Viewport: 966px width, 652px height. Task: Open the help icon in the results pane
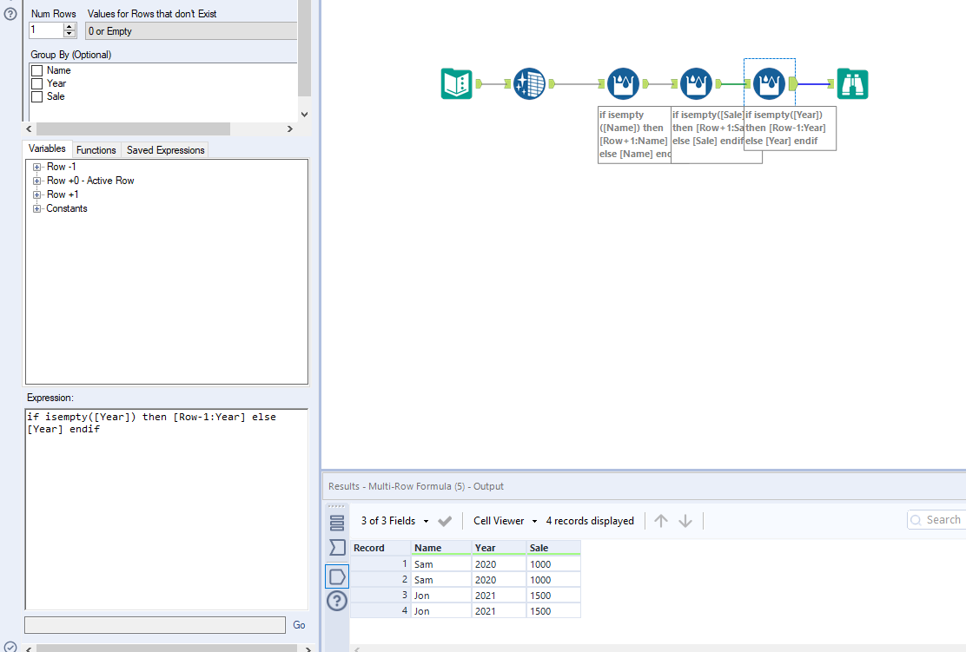coord(337,601)
